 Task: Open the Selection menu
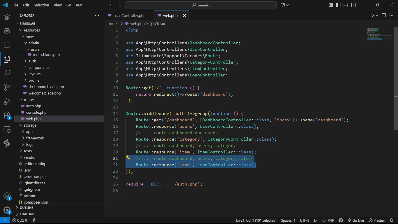pyautogui.click(x=41, y=5)
